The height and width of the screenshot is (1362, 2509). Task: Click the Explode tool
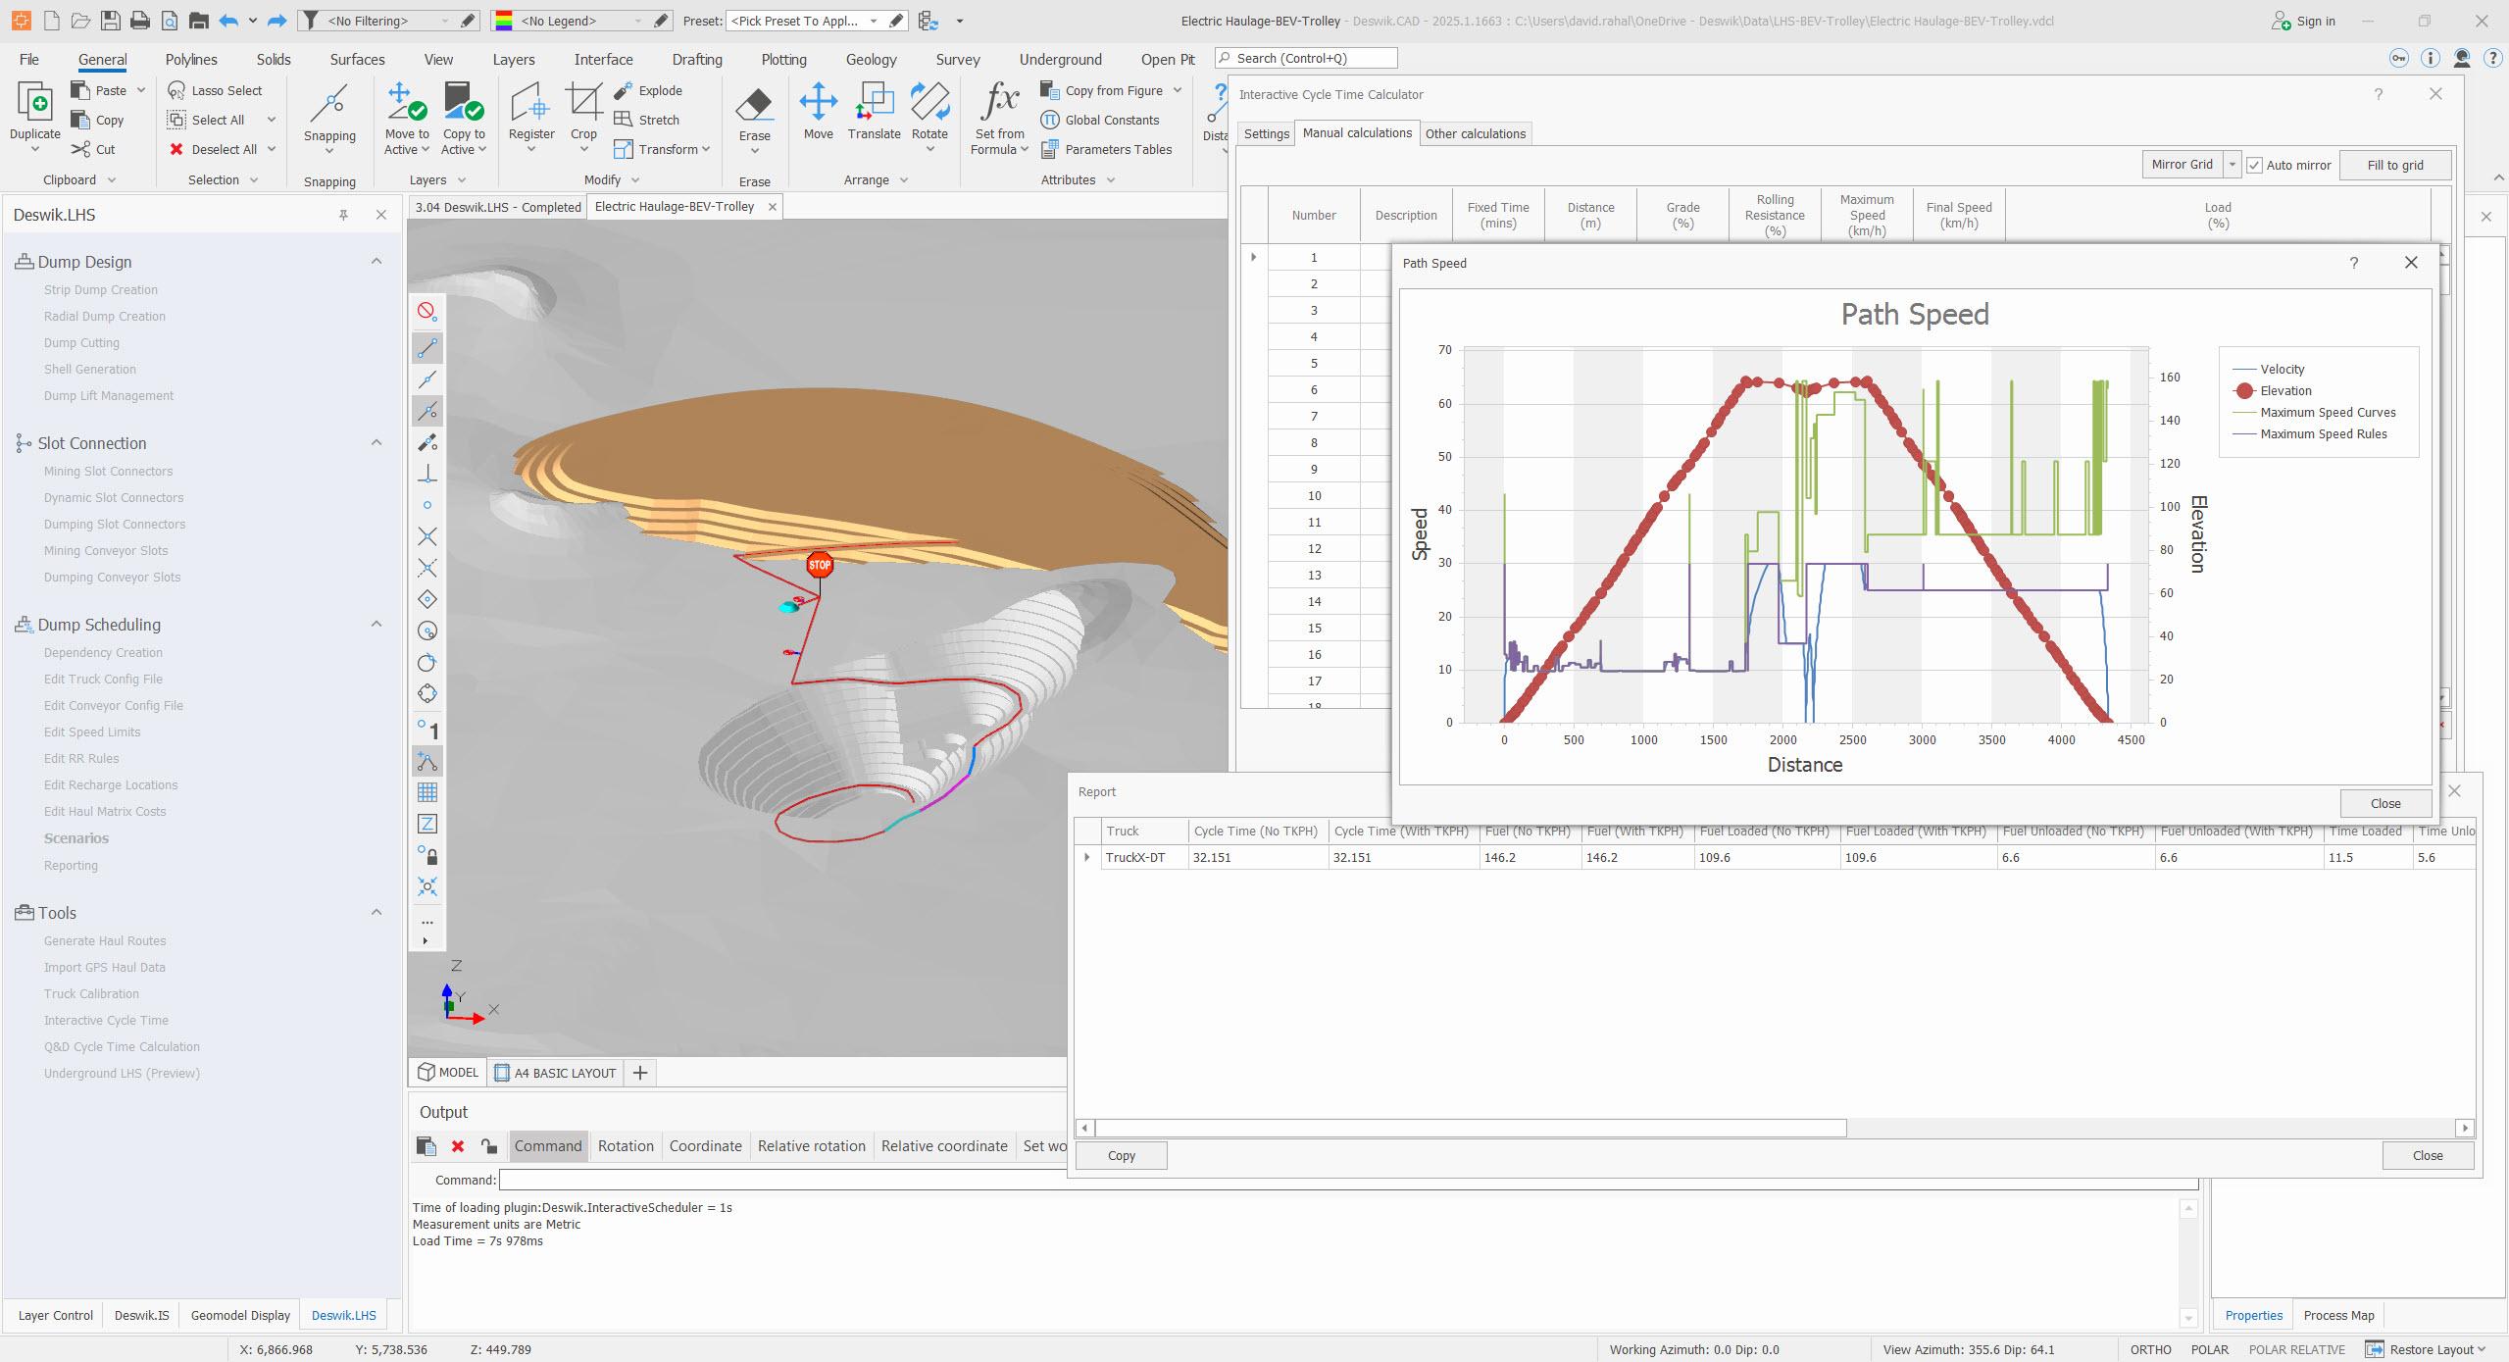click(648, 90)
